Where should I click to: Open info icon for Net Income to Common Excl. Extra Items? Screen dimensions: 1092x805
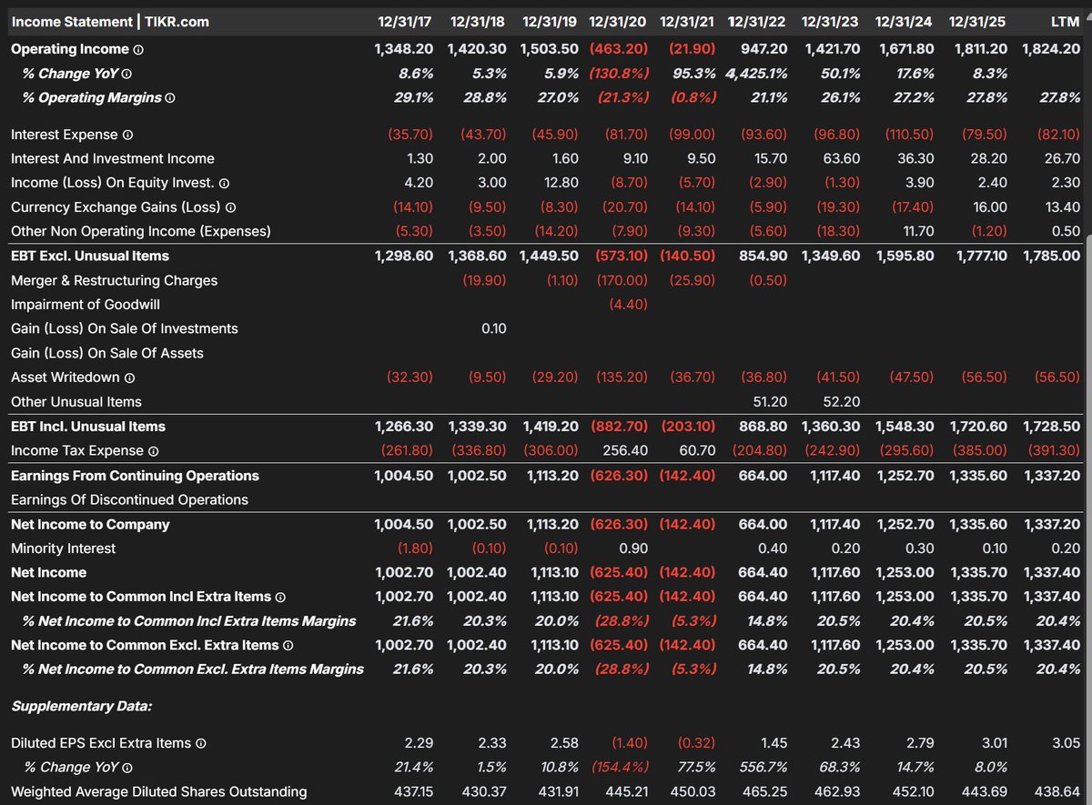tap(288, 645)
